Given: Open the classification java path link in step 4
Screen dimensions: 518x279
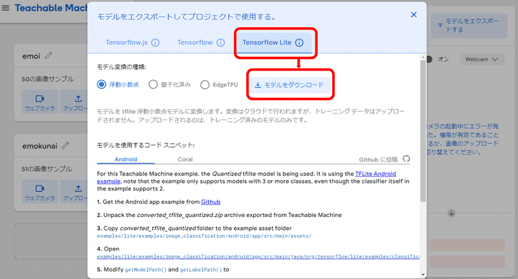Looking at the screenshot, I should pos(258,256).
